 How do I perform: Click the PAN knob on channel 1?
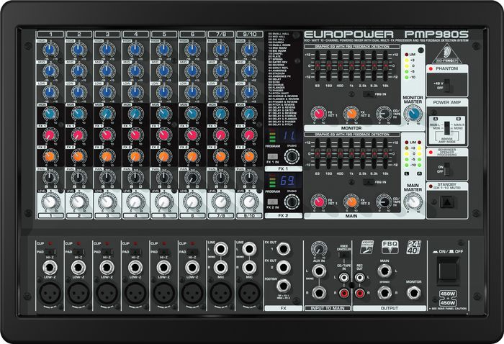tap(50, 177)
